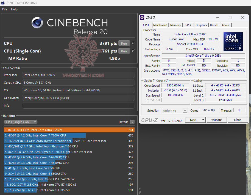Switch to the Mainboard tab
Viewport: 251px width, 195px height.
pyautogui.click(x=160, y=25)
